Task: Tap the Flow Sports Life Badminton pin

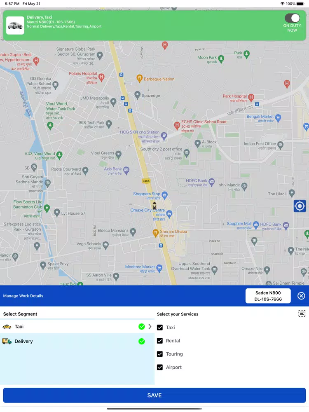Action: 47,208
